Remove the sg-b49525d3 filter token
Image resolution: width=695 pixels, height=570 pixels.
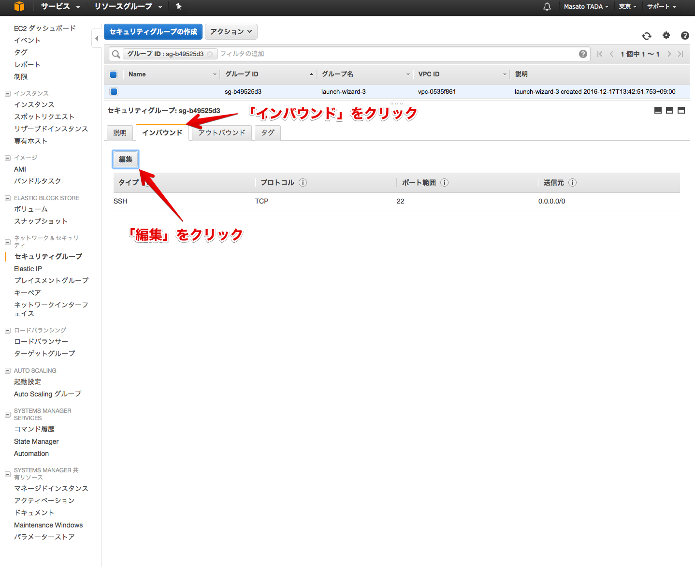(x=210, y=54)
